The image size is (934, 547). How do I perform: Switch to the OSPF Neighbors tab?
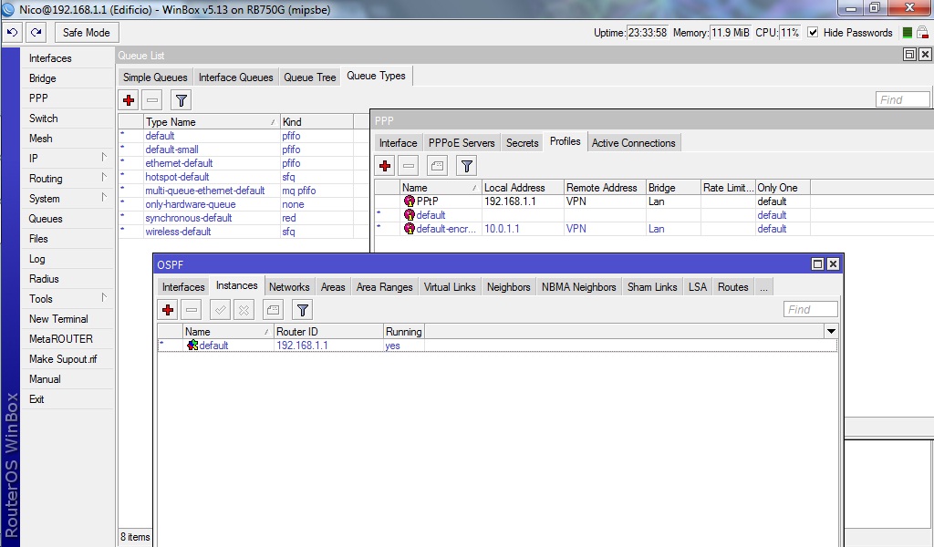pyautogui.click(x=508, y=287)
